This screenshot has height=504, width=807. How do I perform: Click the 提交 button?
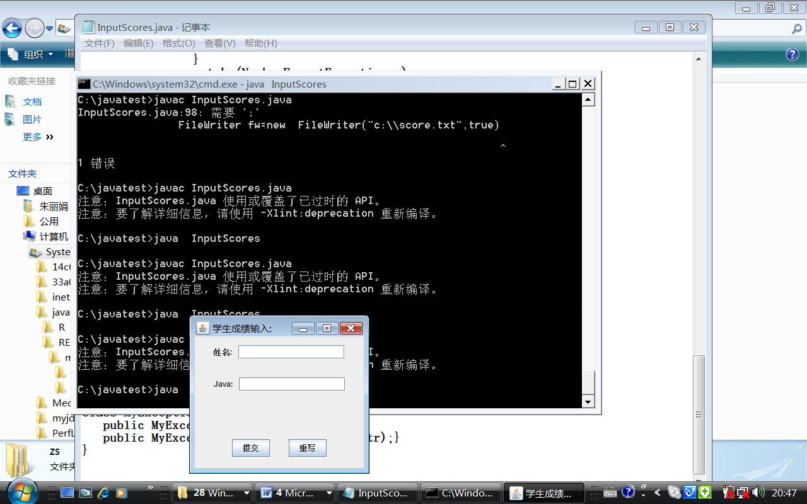pyautogui.click(x=251, y=448)
